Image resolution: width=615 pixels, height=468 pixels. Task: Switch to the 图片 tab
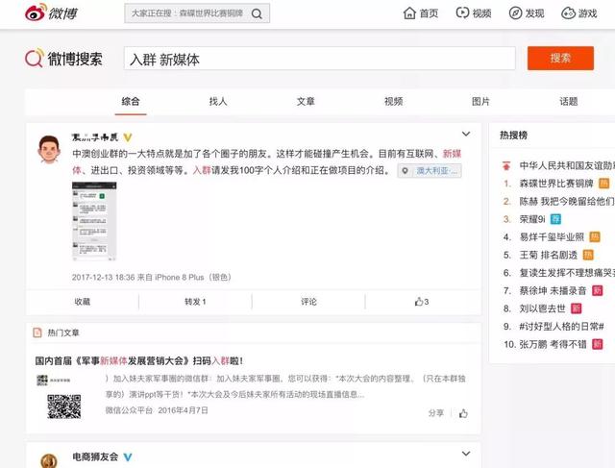(x=480, y=102)
